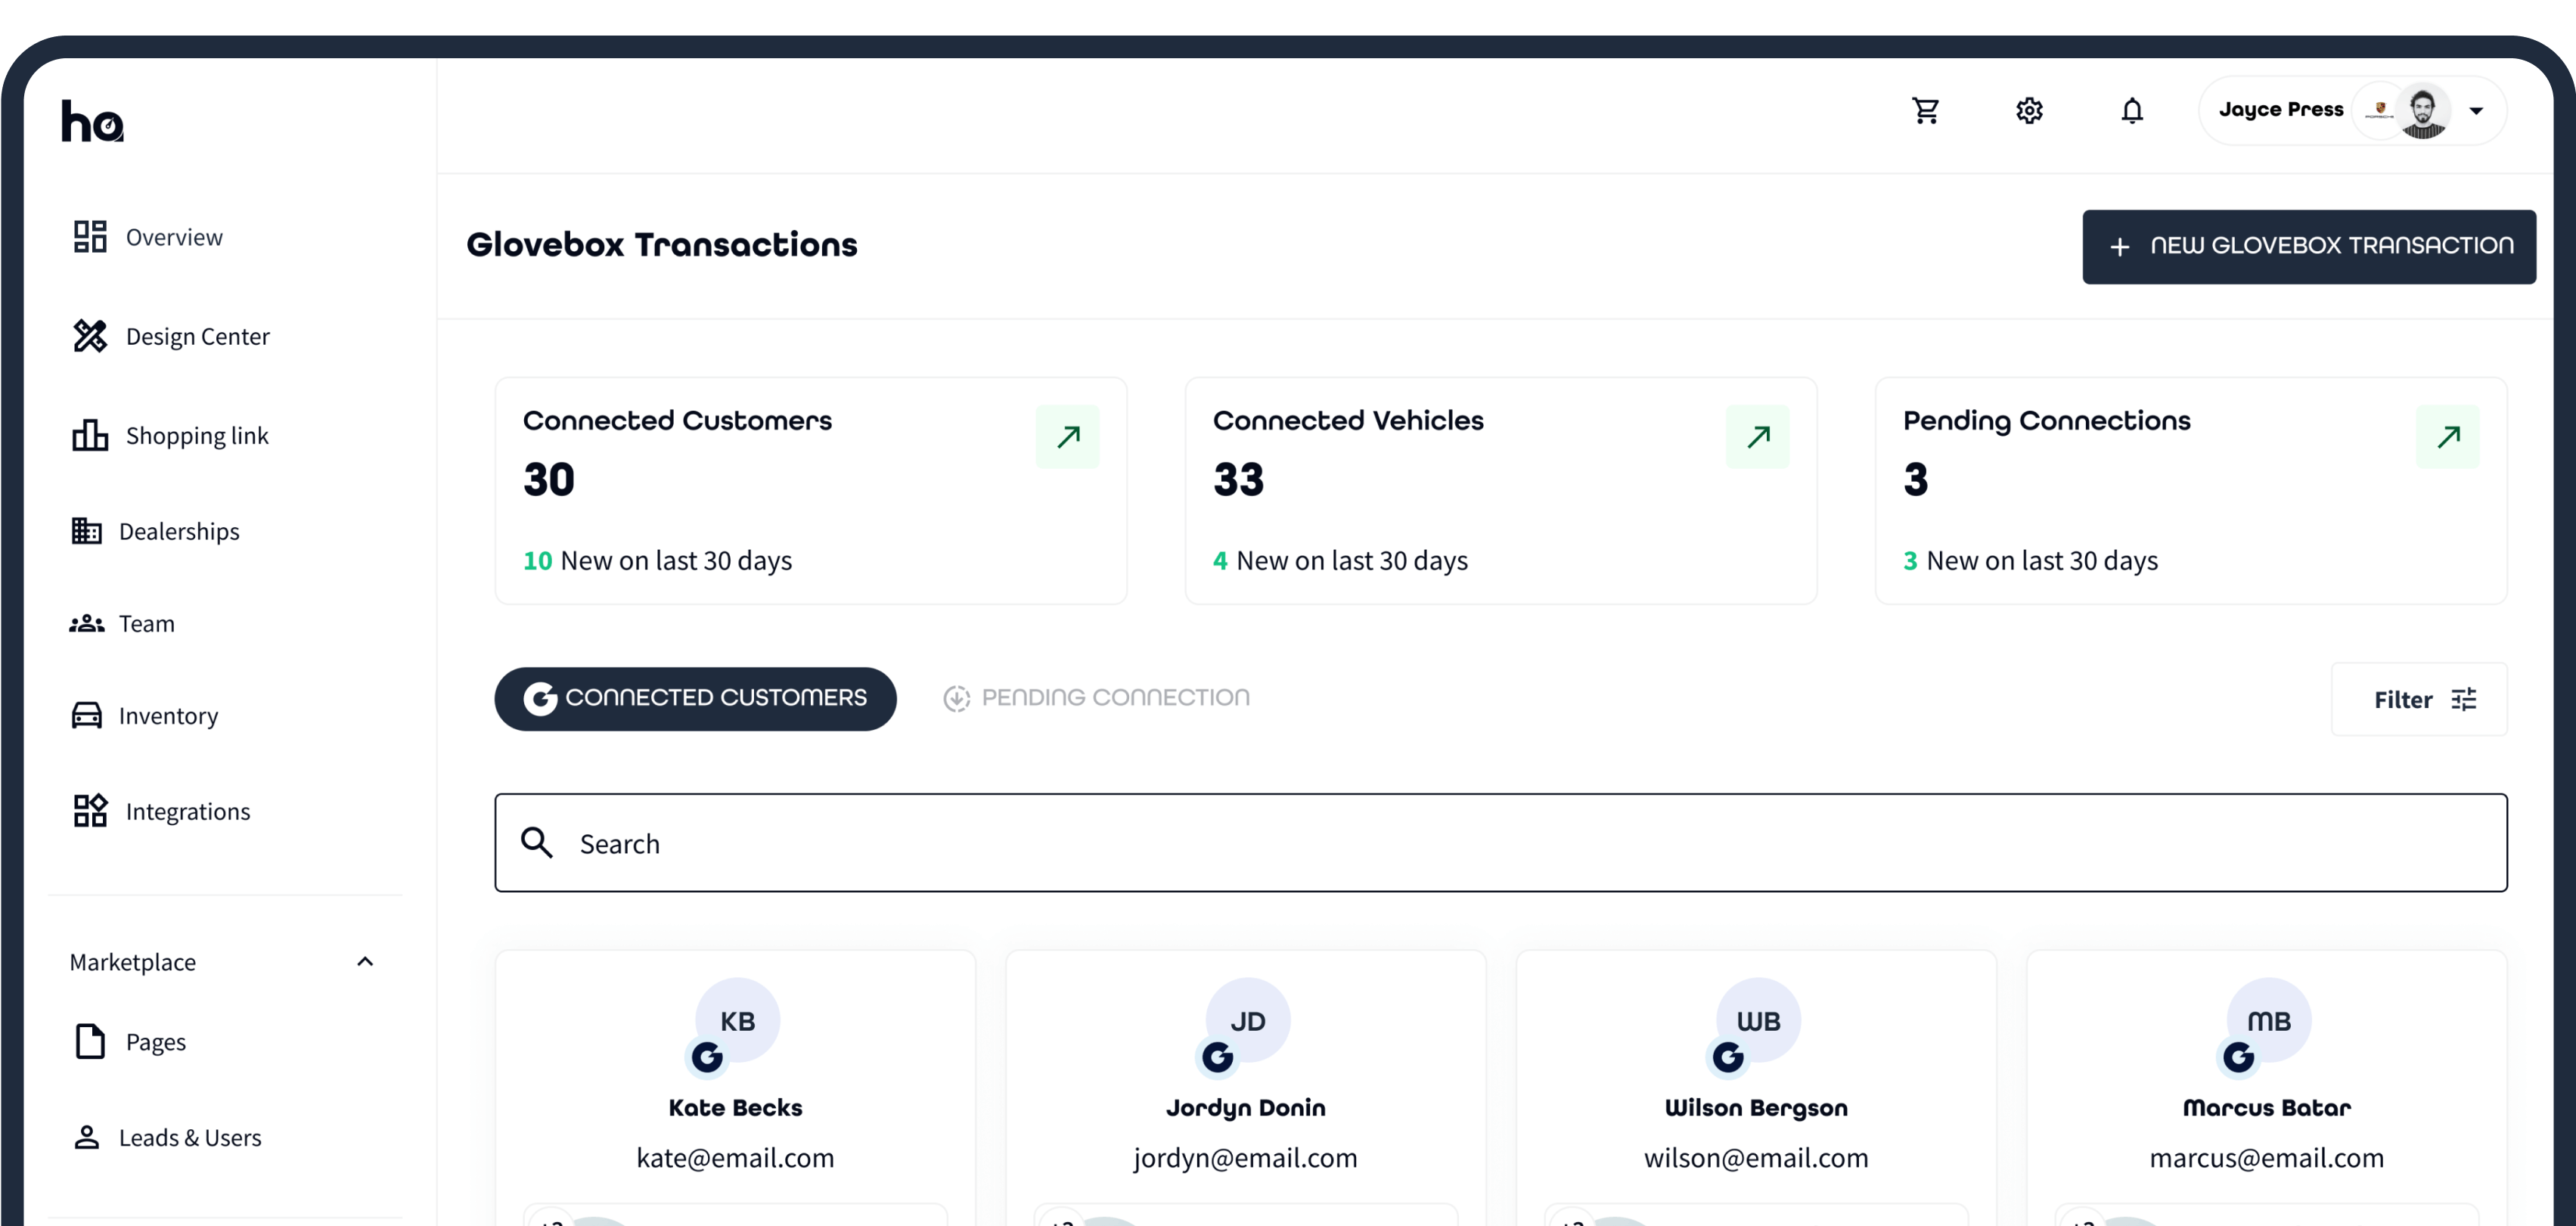
Task: Collapse the Marketplace section
Action: (x=365, y=961)
